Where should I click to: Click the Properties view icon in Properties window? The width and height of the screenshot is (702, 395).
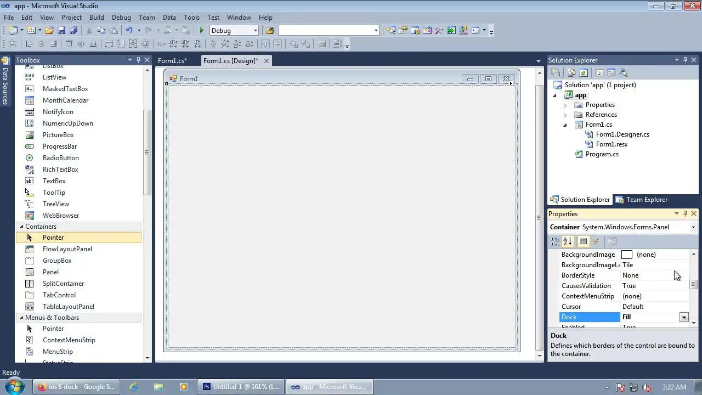click(584, 241)
